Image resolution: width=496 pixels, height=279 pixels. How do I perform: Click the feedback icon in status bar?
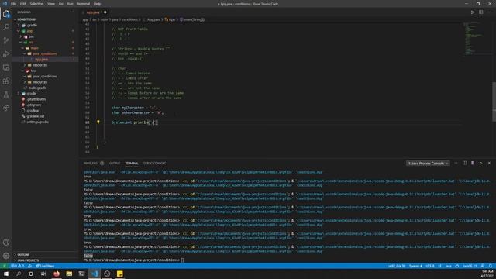coord(482,266)
